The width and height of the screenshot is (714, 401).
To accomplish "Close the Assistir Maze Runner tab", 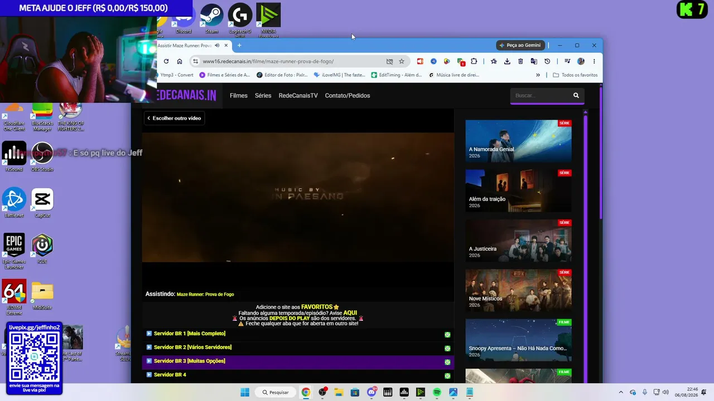I will [x=226, y=46].
